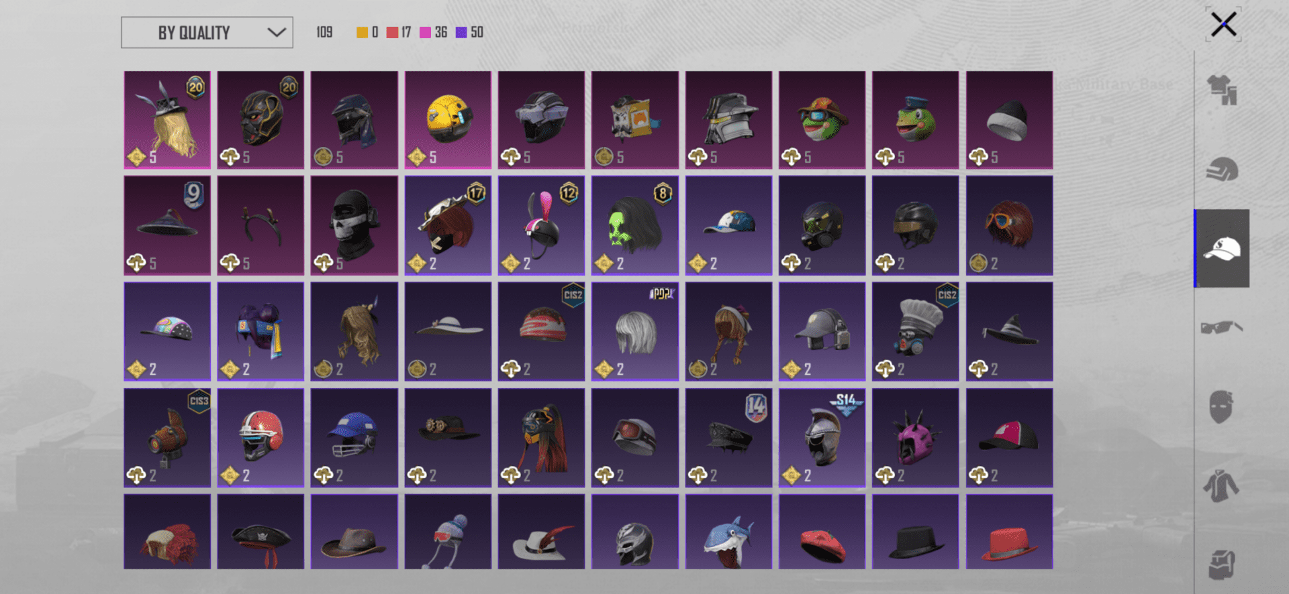The image size is (1289, 594).
Task: Open the face mask category icon
Action: coord(1222,406)
